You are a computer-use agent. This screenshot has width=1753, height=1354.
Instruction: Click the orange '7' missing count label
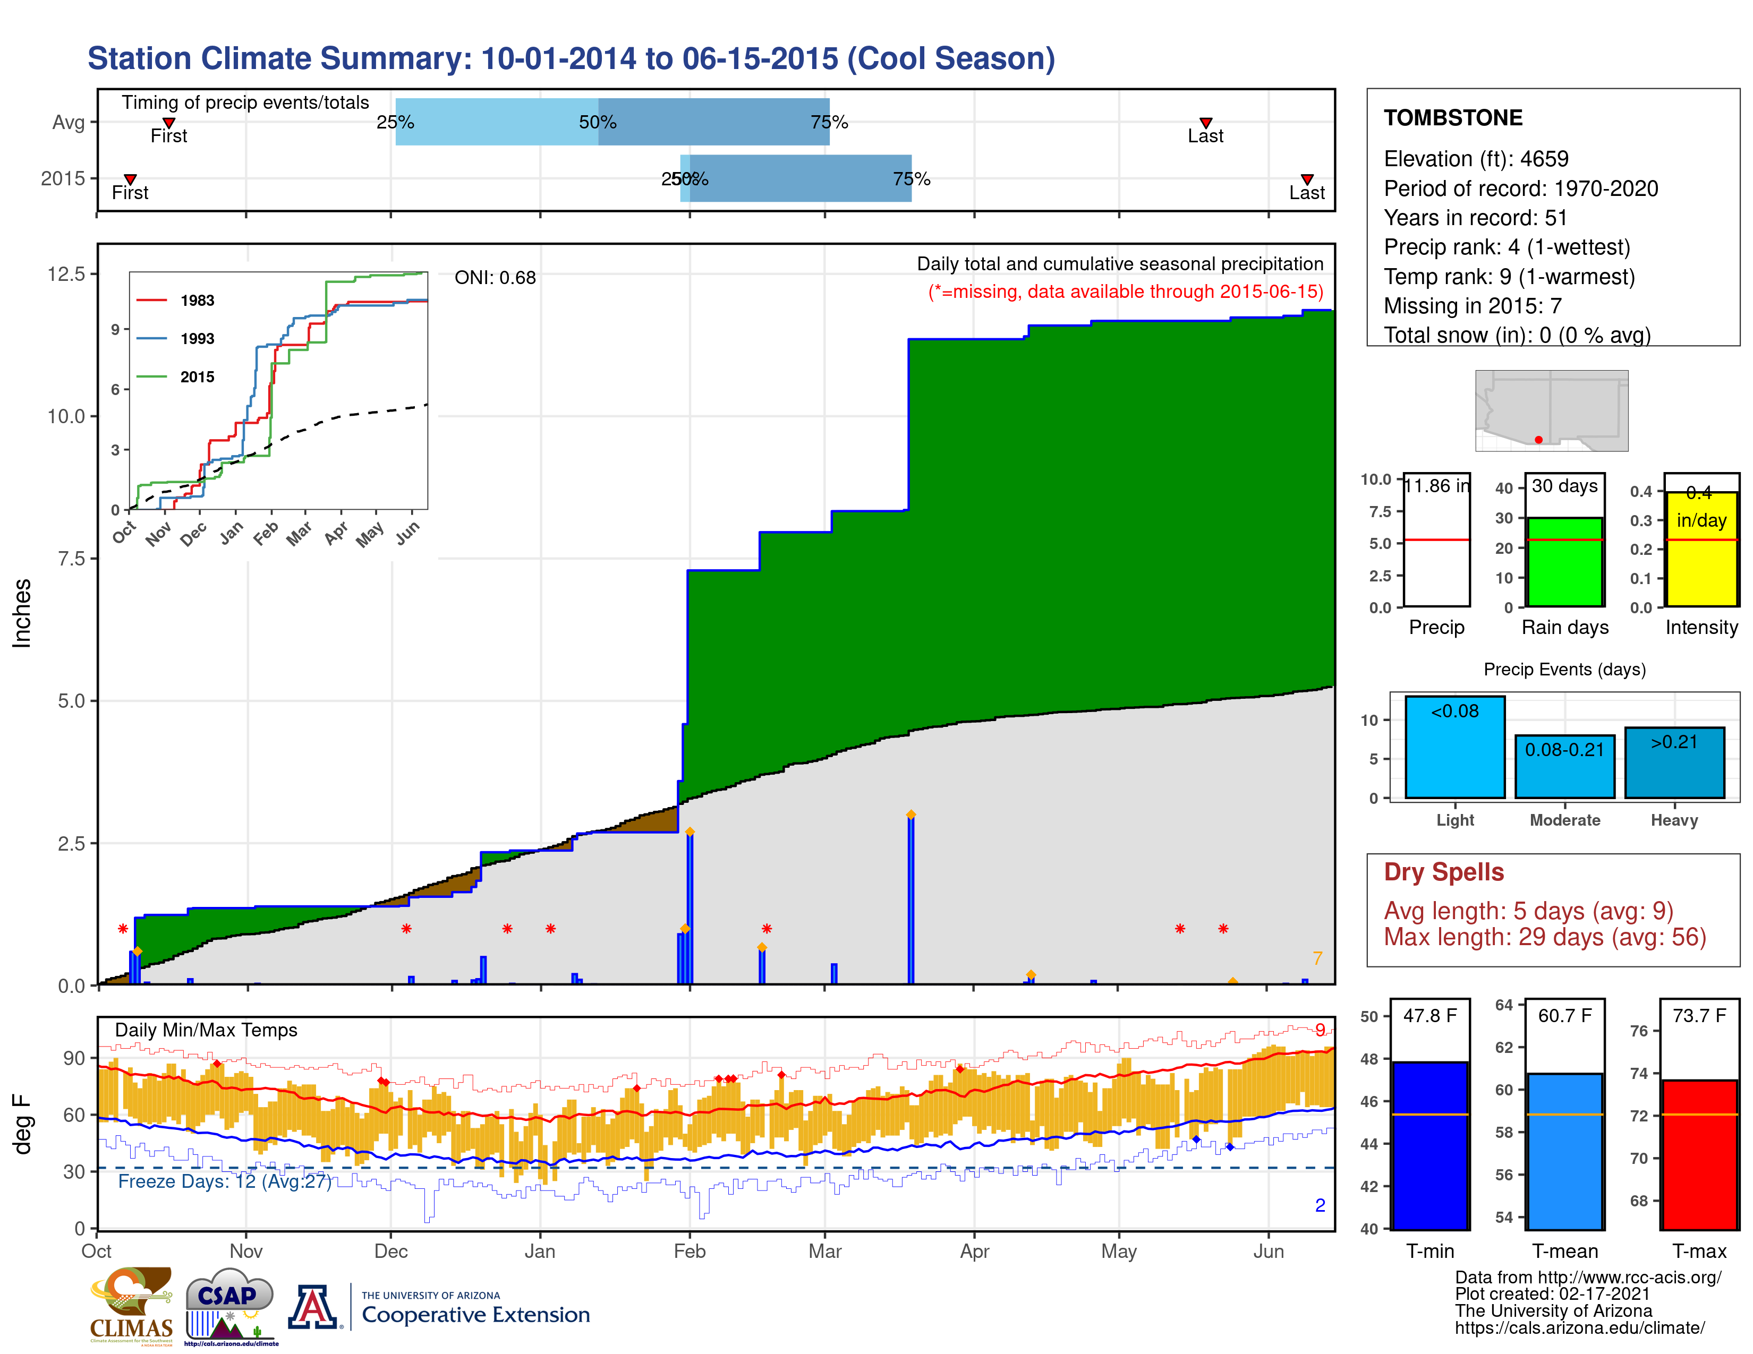[1317, 958]
